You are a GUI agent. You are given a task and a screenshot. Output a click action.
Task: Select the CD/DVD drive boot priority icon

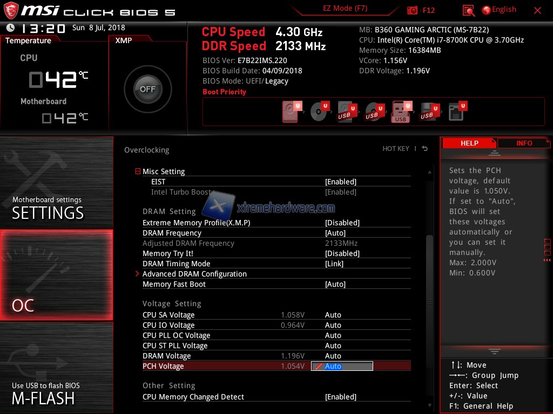[x=319, y=112]
